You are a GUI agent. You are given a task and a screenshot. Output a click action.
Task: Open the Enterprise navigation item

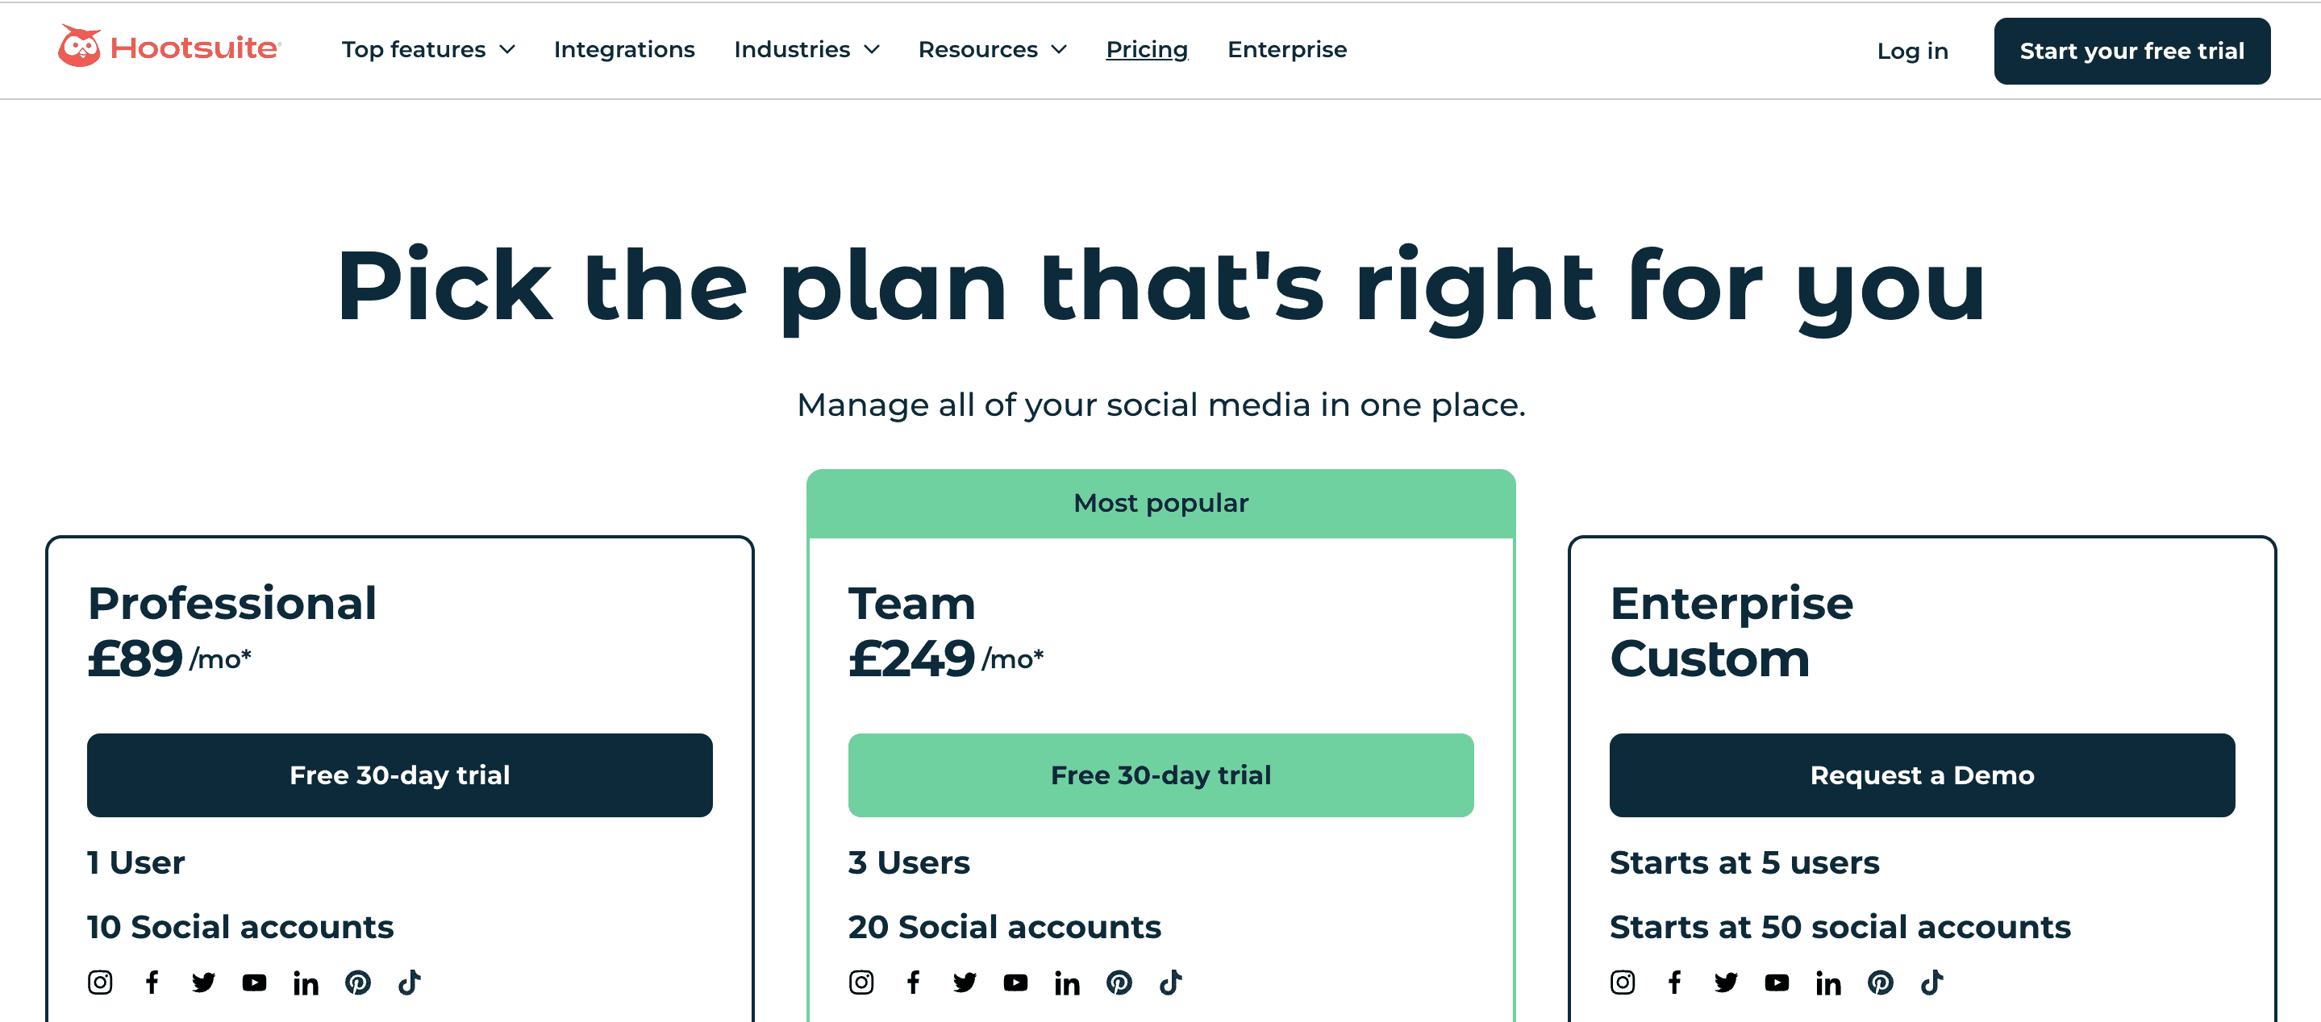1286,49
